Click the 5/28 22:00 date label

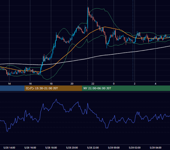(x=93, y=147)
